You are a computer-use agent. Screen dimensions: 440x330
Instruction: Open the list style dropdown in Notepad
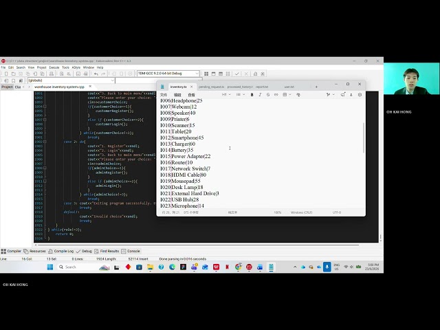pyautogui.click(x=241, y=95)
